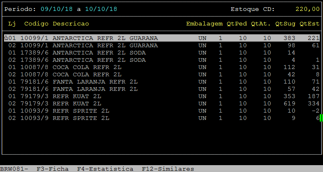Click QtSug value 383

(289, 38)
